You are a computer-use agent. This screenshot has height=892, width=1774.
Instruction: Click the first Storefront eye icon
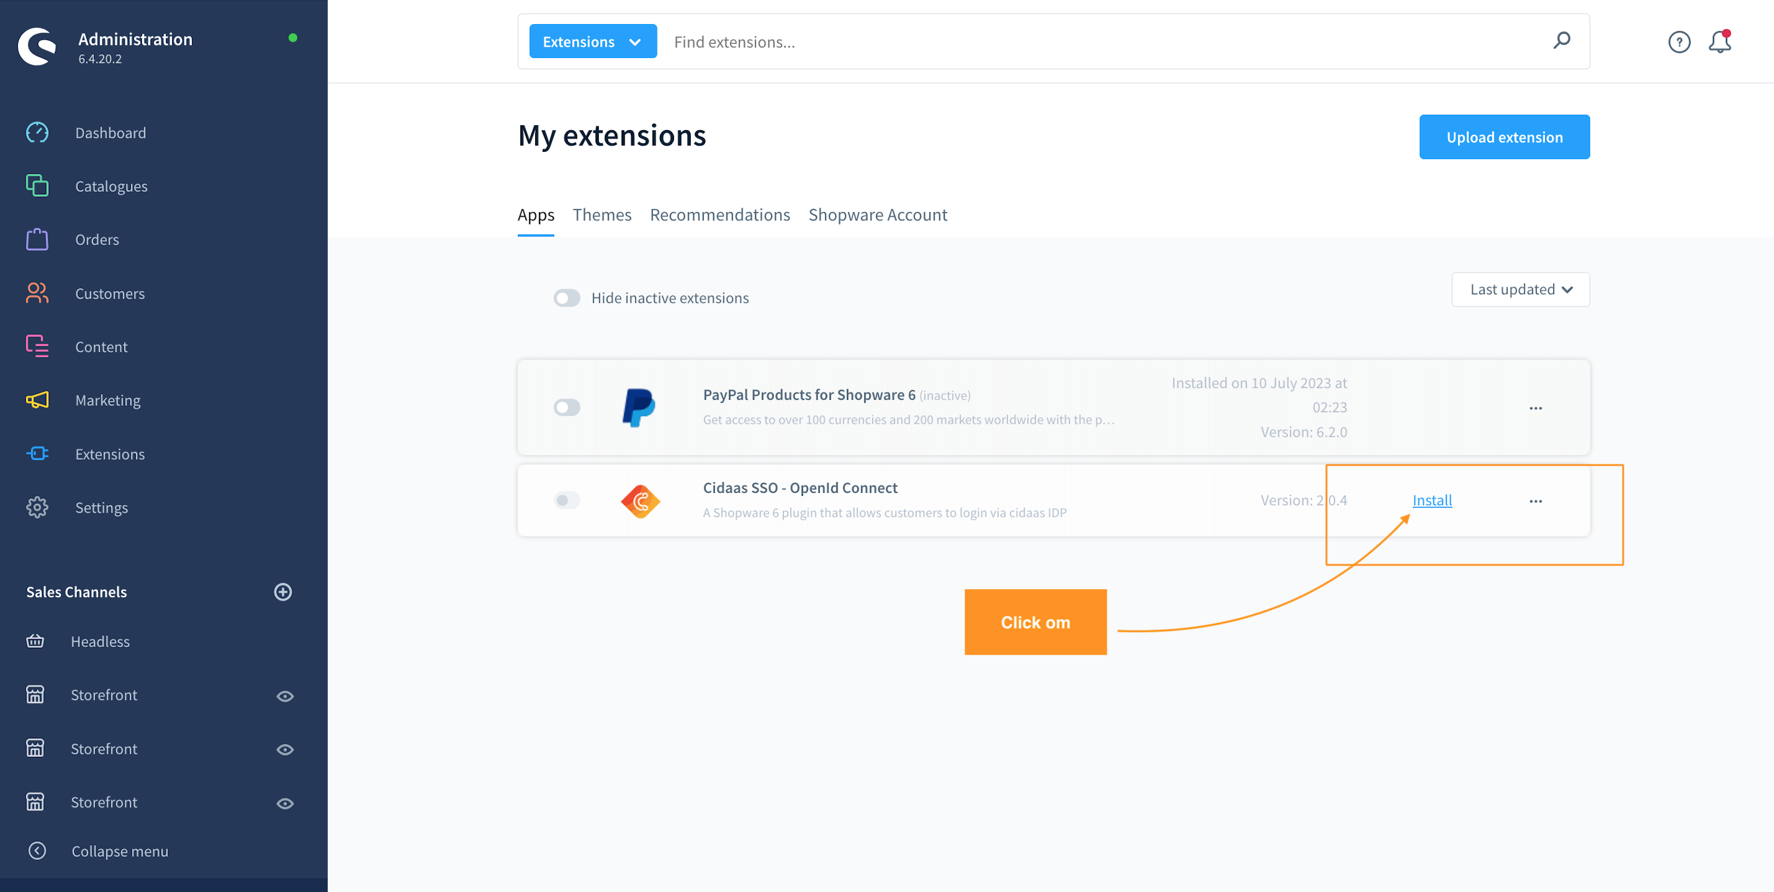285,696
